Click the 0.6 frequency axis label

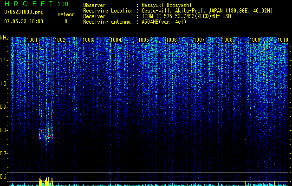click(x=3, y=177)
